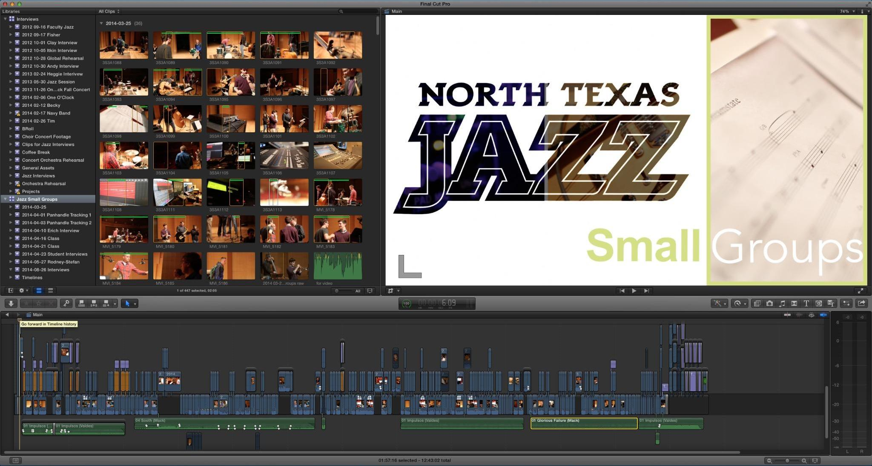
Task: Expand the 2014-04-10 Erich Interview event
Action: pos(11,231)
